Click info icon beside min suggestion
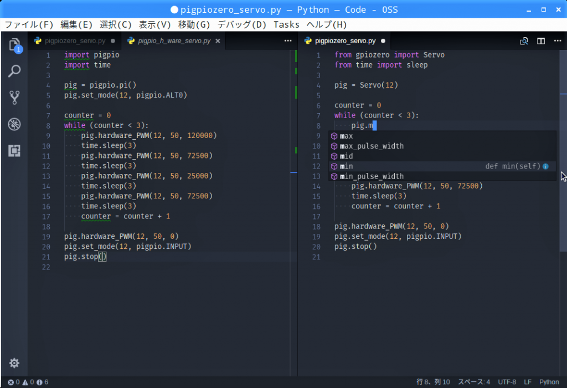 [x=545, y=166]
